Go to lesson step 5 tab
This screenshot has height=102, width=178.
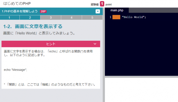92,18
